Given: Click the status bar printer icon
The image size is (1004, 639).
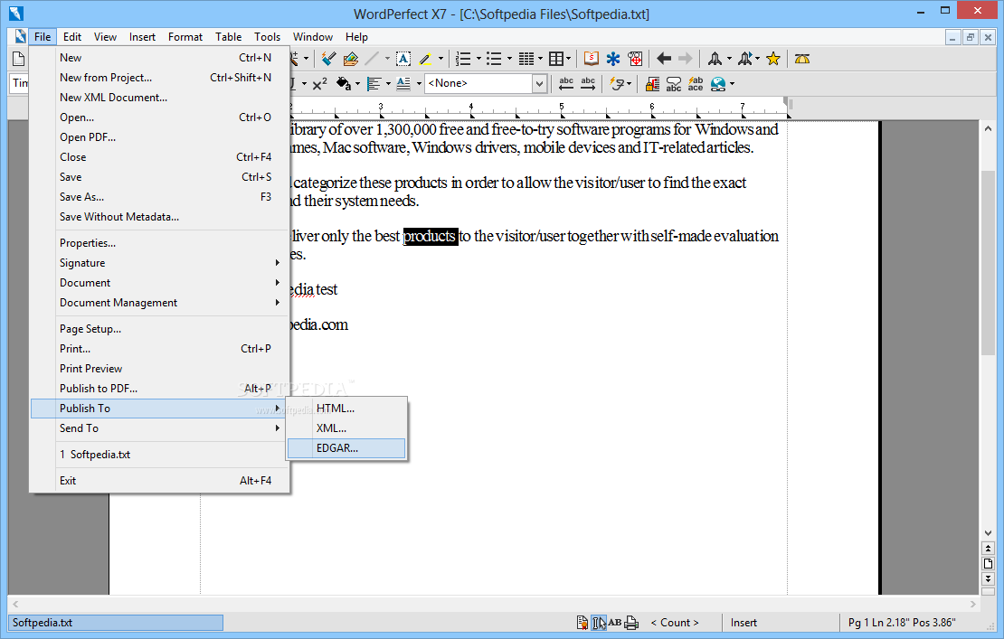Looking at the screenshot, I should pyautogui.click(x=631, y=623).
